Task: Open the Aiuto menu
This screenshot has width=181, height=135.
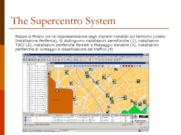Action: point(141,57)
